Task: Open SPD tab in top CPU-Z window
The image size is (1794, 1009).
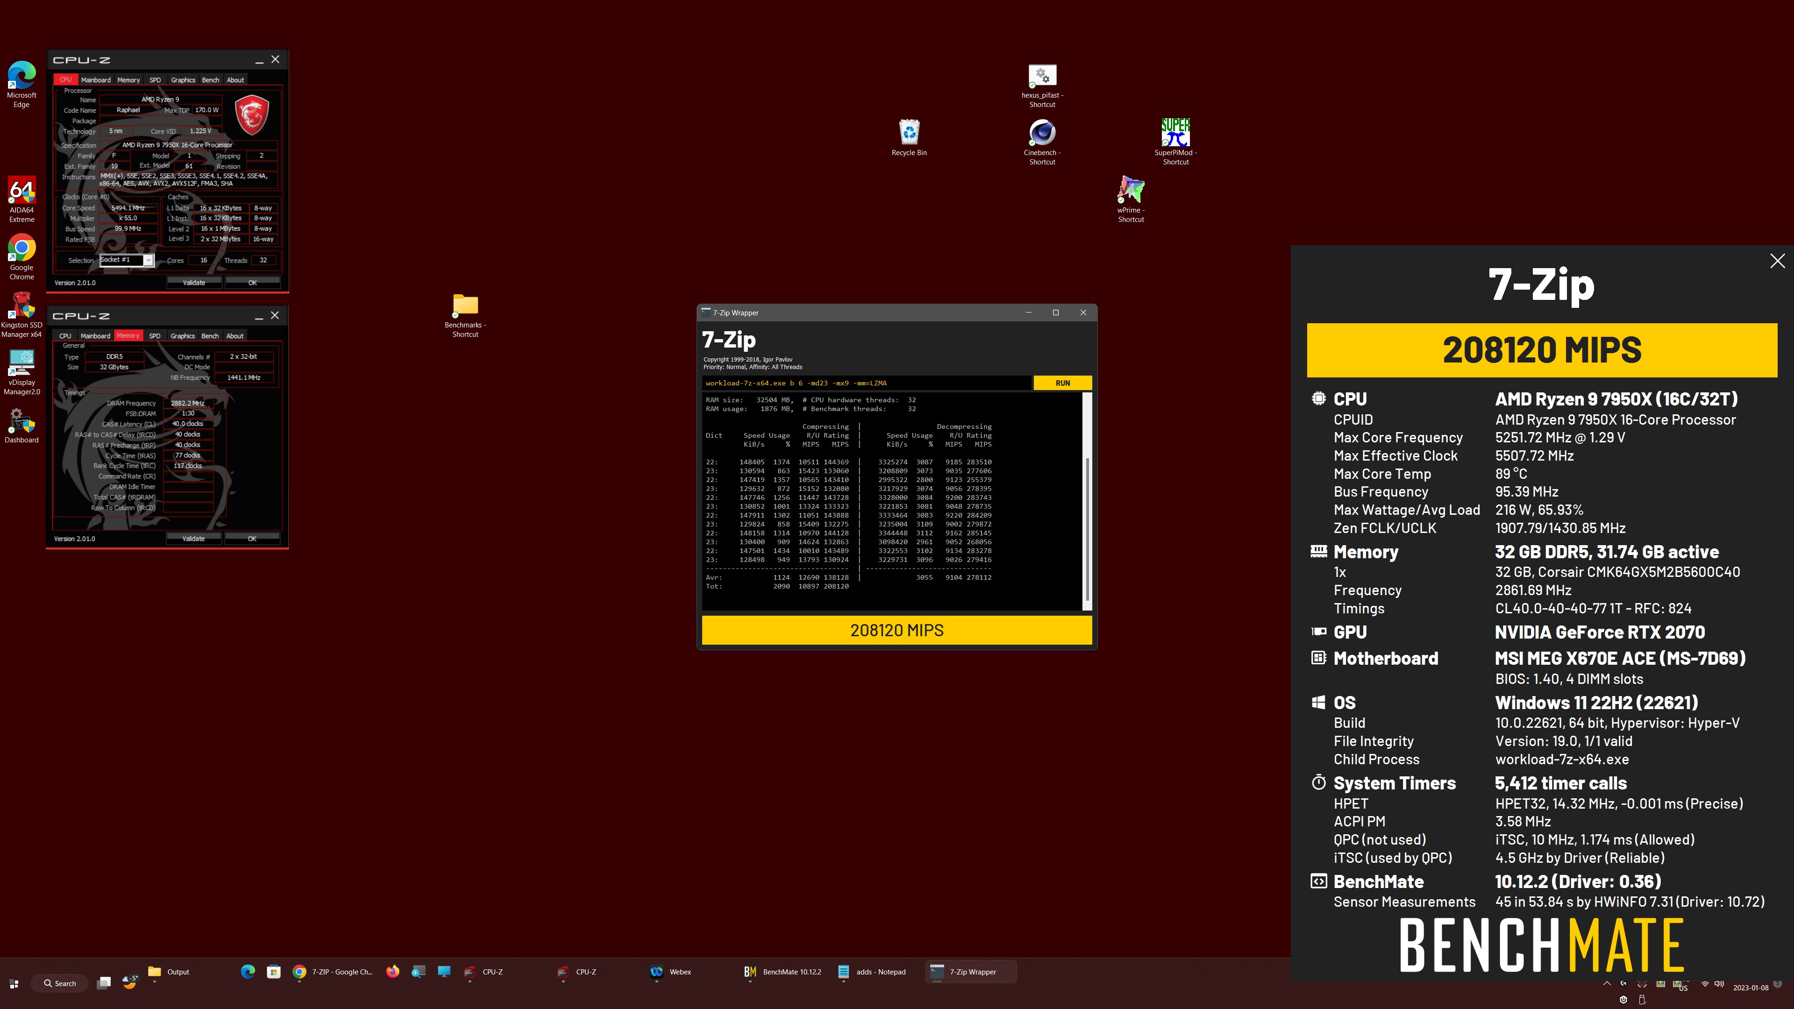Action: (155, 80)
